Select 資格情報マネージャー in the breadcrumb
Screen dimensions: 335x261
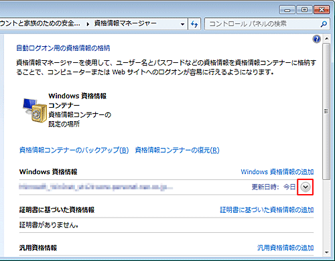tap(125, 23)
